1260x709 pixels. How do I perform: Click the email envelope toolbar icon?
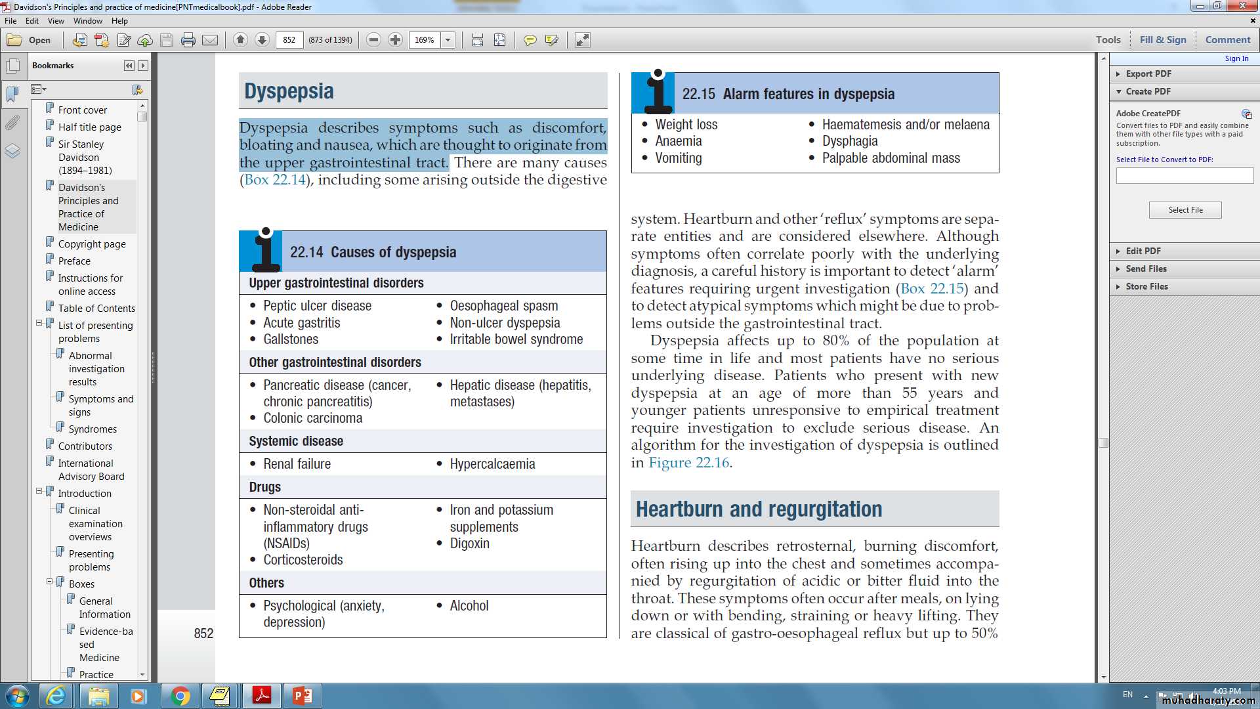[x=210, y=40]
